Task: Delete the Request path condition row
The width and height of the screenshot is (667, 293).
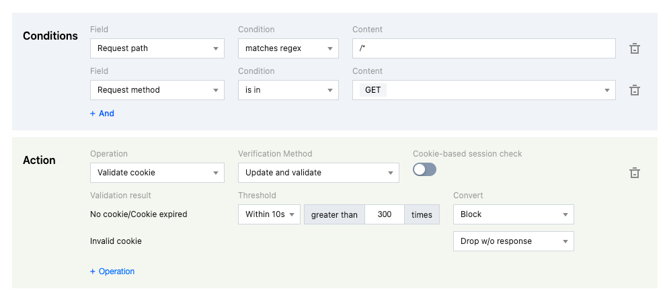Action: [634, 48]
